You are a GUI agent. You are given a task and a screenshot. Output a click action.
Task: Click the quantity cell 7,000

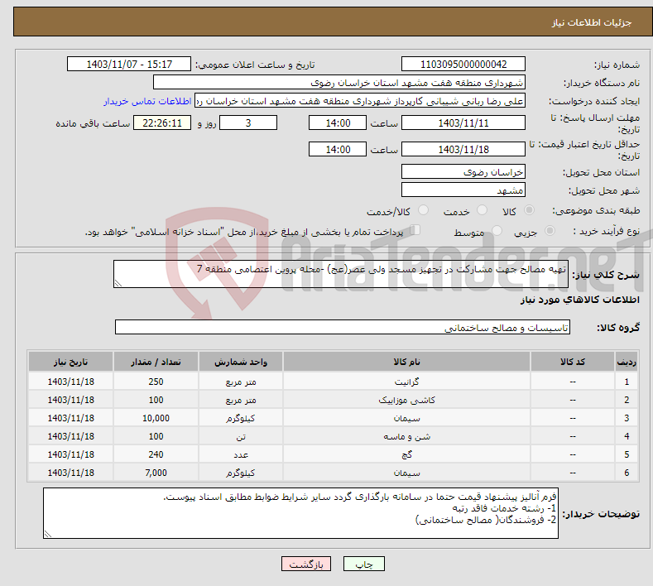156,473
